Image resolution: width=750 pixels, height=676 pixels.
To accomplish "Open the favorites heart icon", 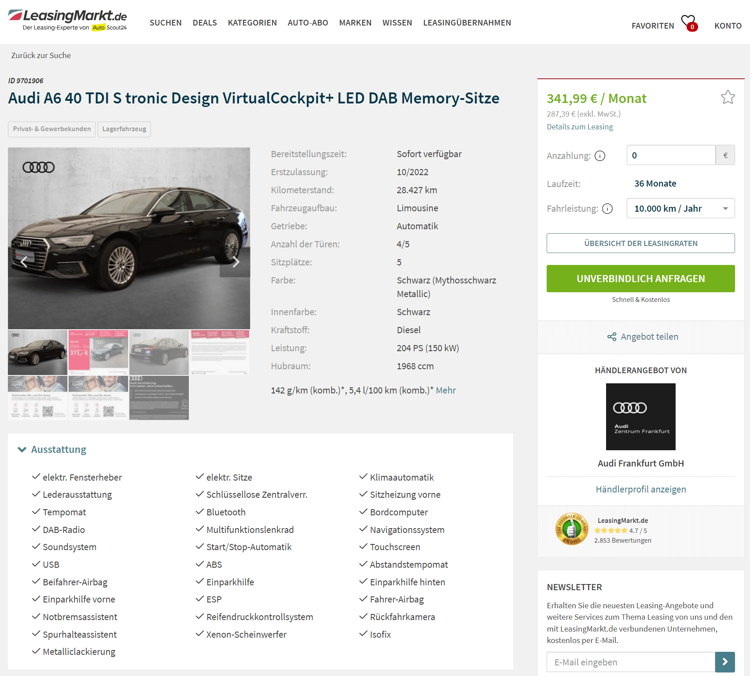I will (x=689, y=23).
